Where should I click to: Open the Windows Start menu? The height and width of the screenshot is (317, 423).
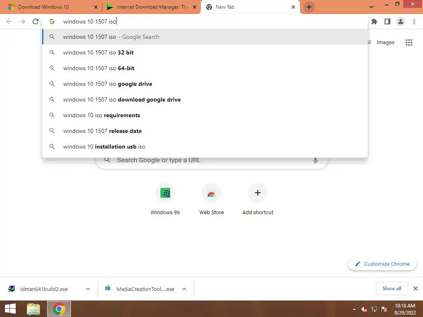pos(10,309)
